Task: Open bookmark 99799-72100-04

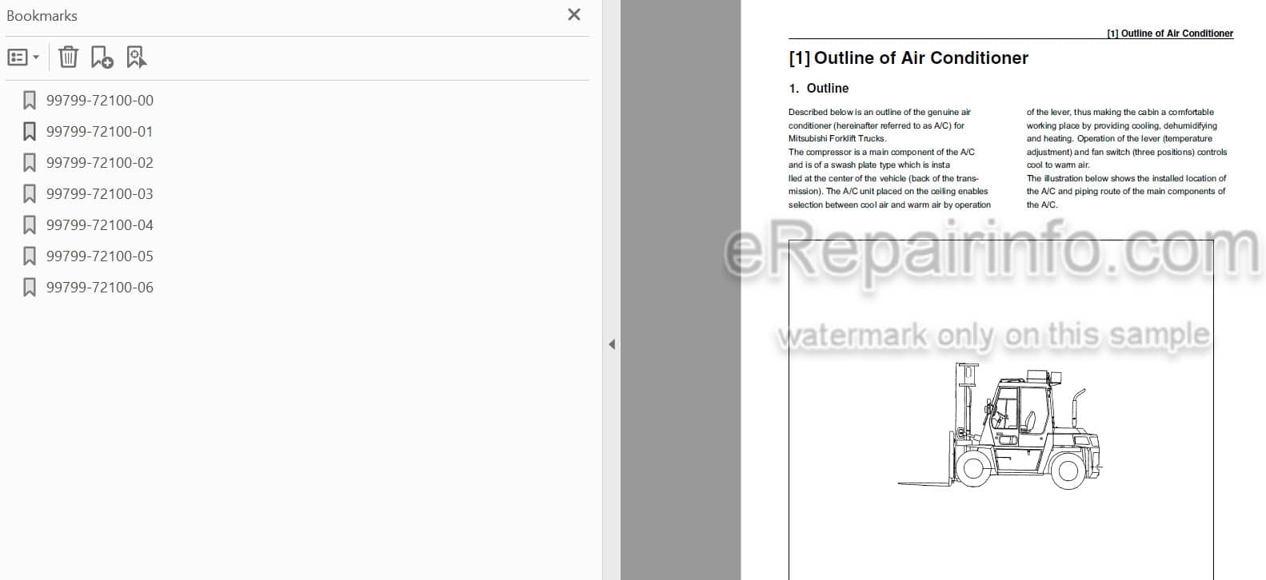Action: coord(99,225)
